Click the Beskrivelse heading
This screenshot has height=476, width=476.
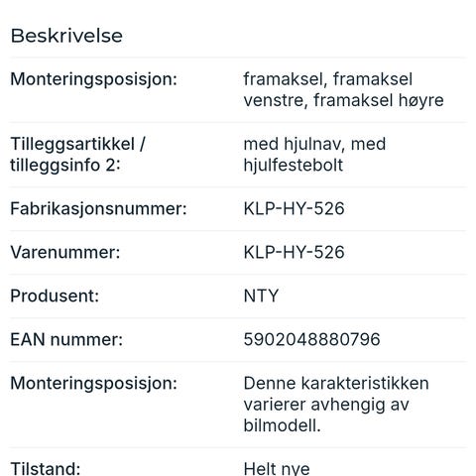[x=66, y=36]
